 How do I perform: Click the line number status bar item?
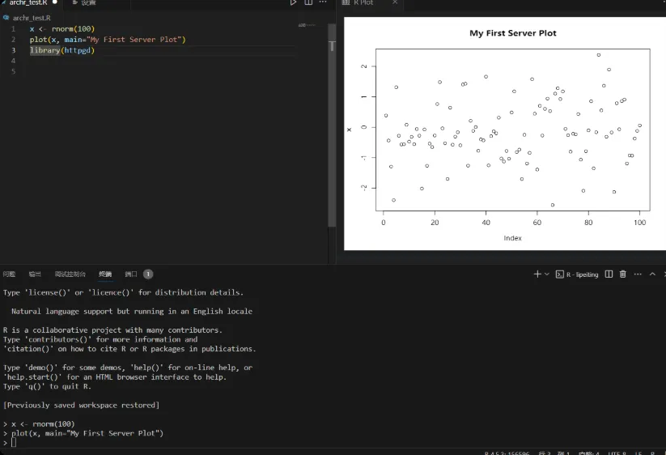point(545,453)
